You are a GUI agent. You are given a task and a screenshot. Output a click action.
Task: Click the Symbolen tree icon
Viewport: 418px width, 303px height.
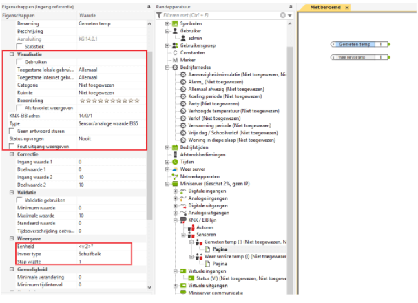point(174,24)
